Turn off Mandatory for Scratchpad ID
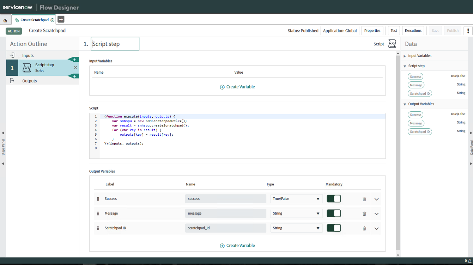The width and height of the screenshot is (473, 265). coord(333,228)
